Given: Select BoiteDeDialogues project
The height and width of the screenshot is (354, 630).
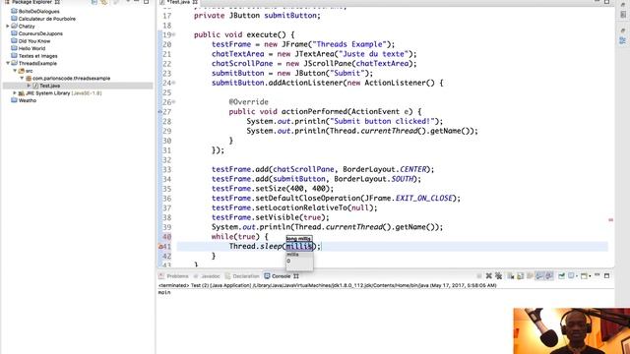Looking at the screenshot, I should (38, 11).
